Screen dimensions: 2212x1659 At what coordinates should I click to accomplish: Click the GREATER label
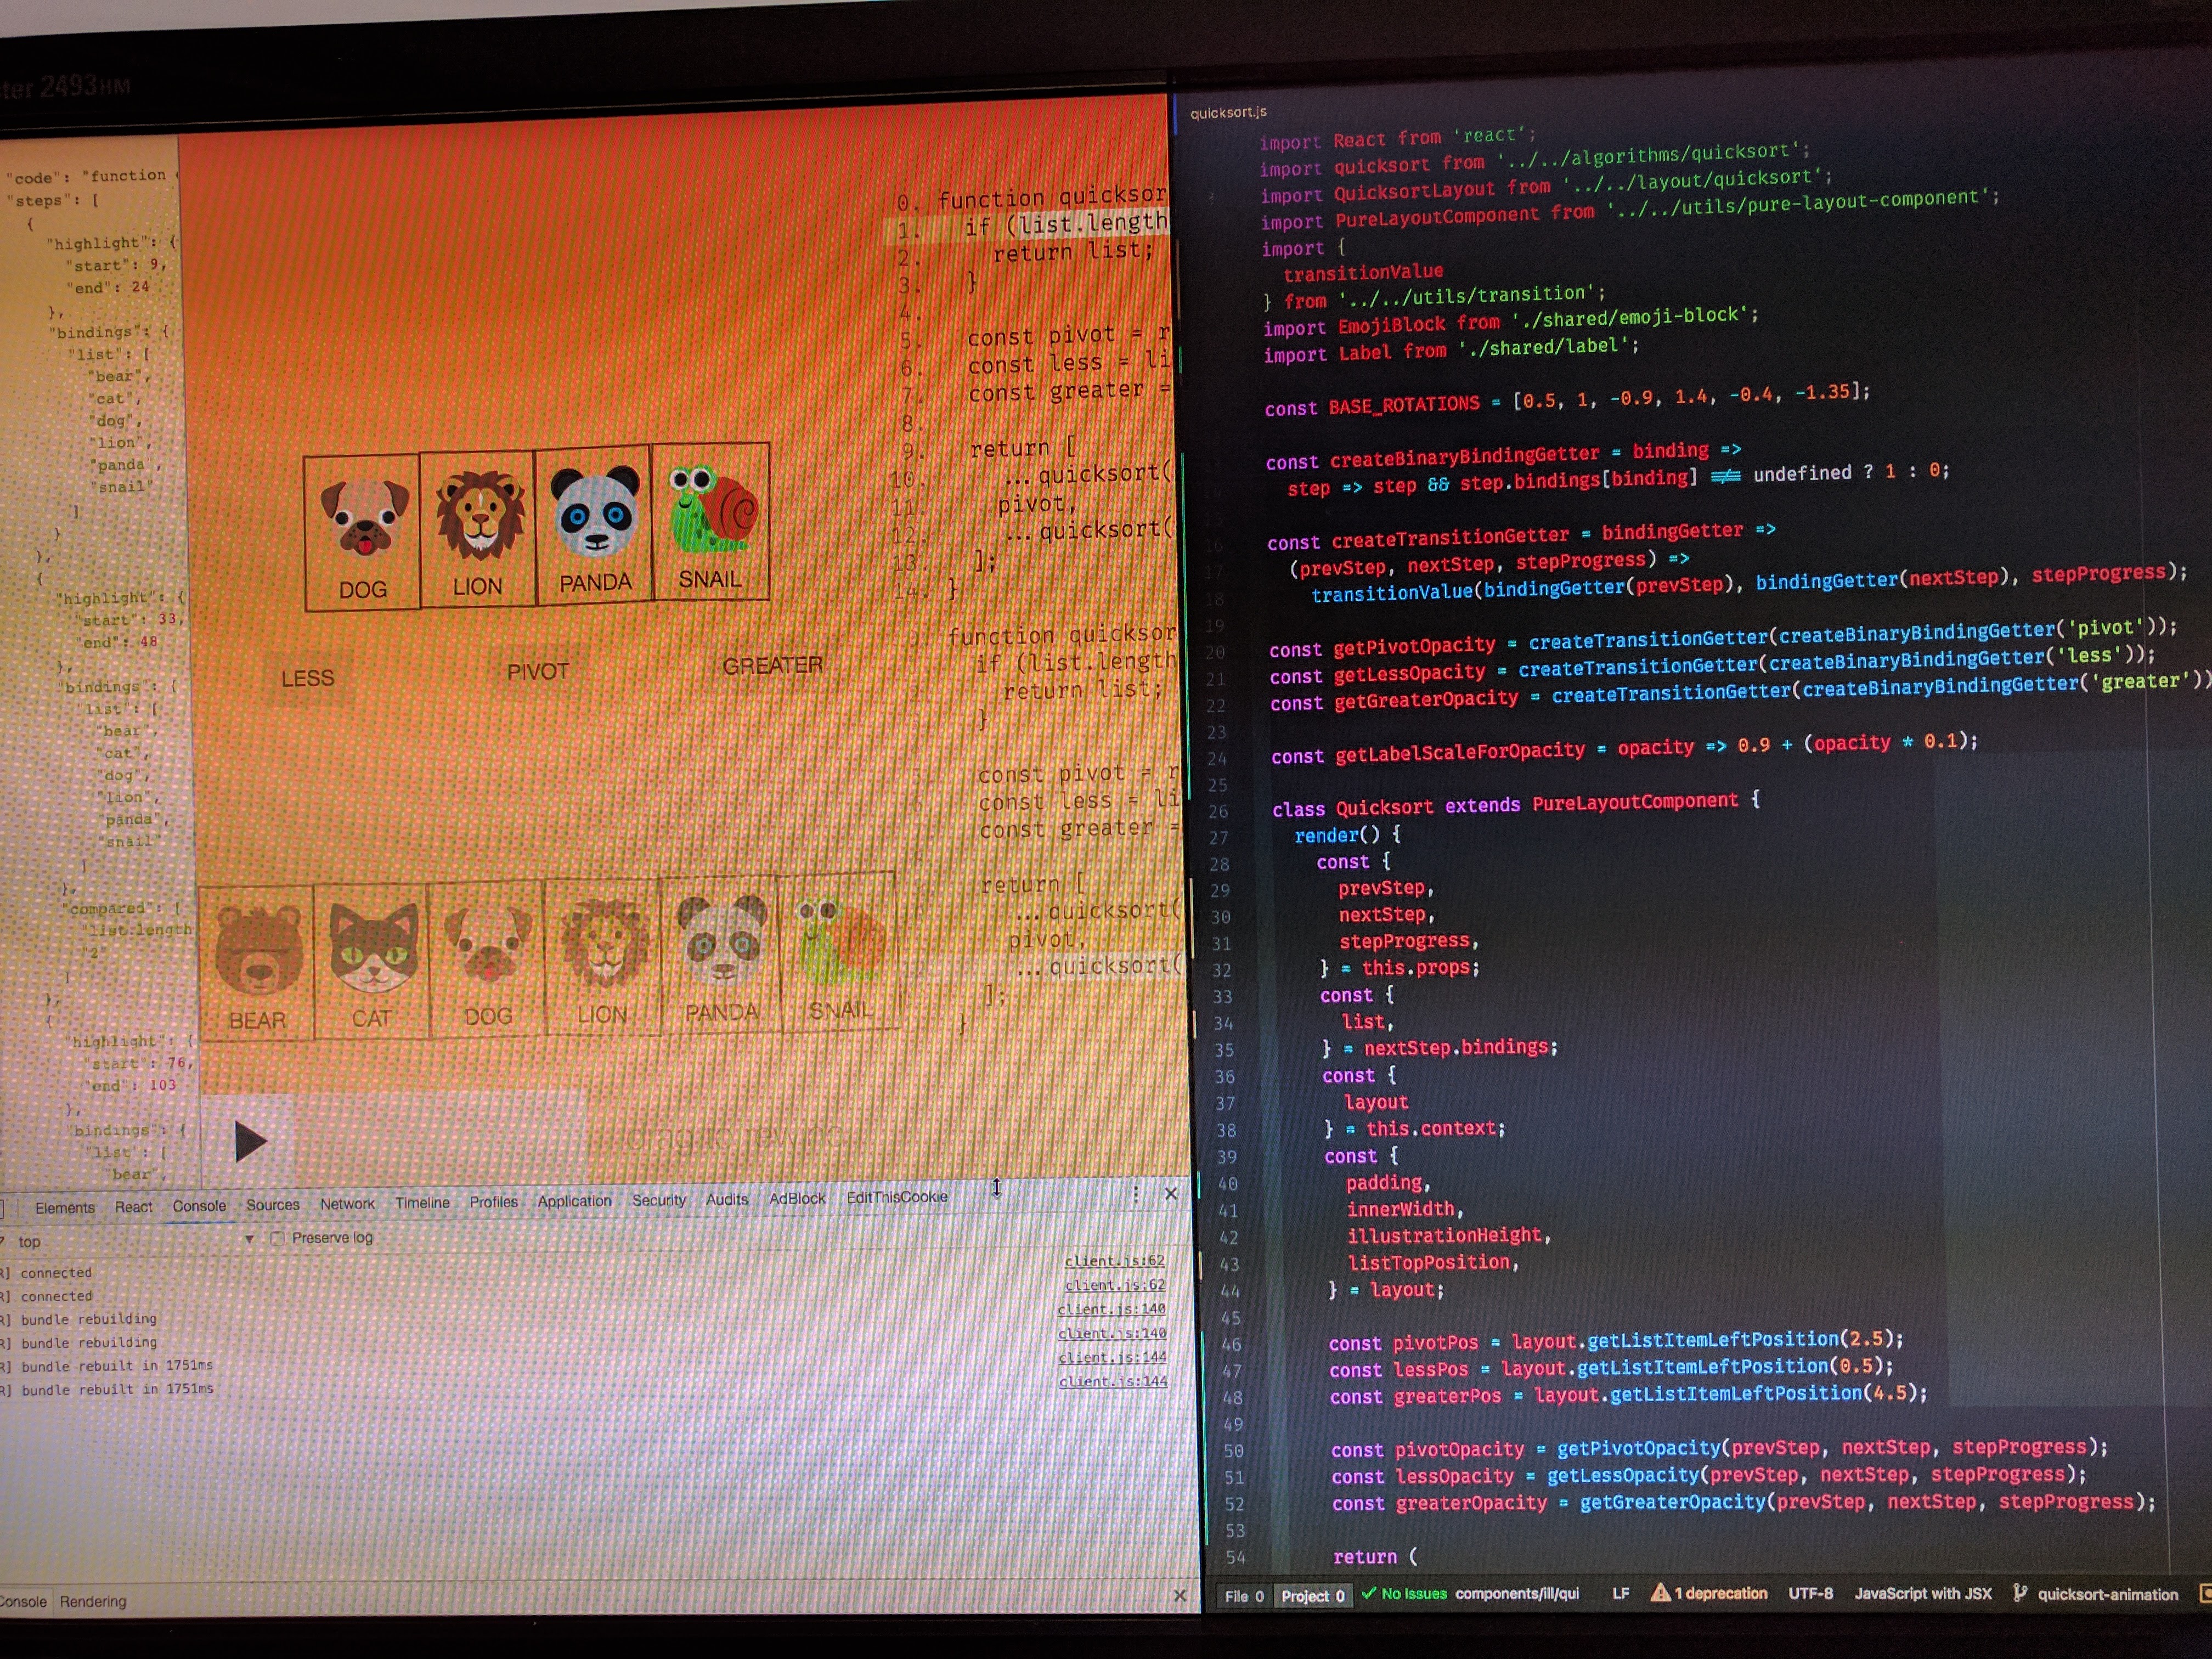(x=772, y=665)
